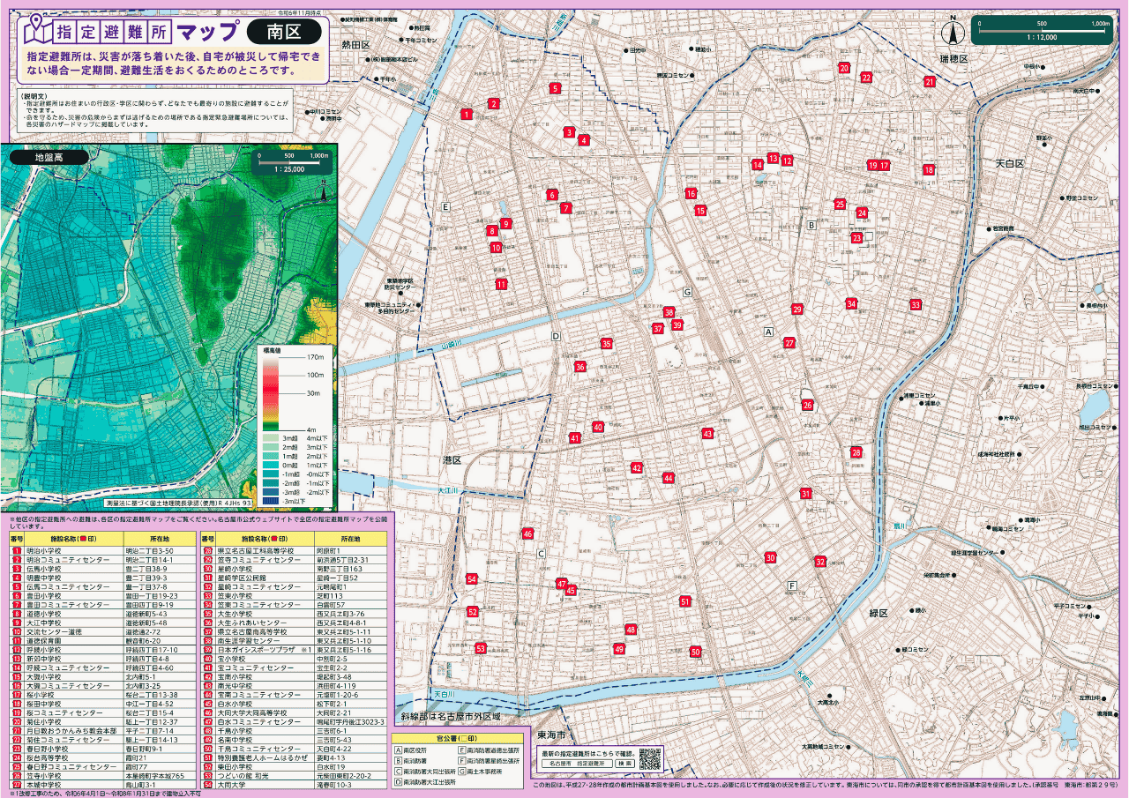Click the map pin logo beside the title

tap(38, 32)
